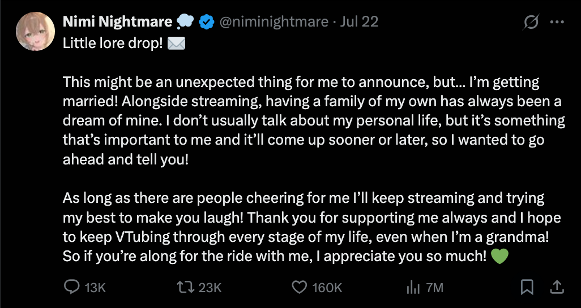The height and width of the screenshot is (308, 581).
Task: Click the envelope emoji after "Little lore drop!"
Action: 177,44
